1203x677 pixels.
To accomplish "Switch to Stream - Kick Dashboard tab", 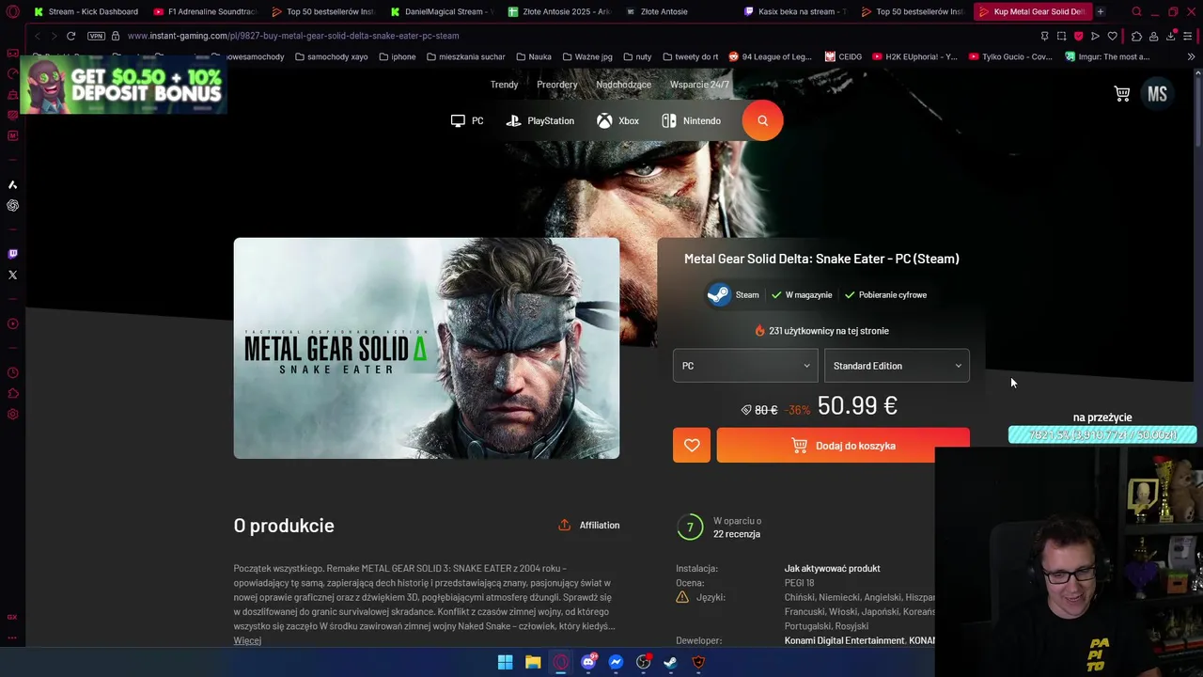I will [x=86, y=11].
